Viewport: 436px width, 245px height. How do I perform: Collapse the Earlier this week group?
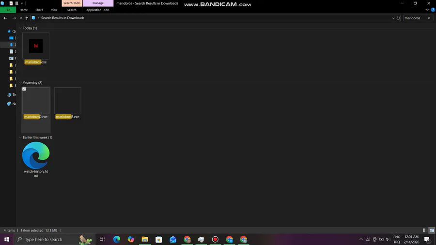coord(20,138)
